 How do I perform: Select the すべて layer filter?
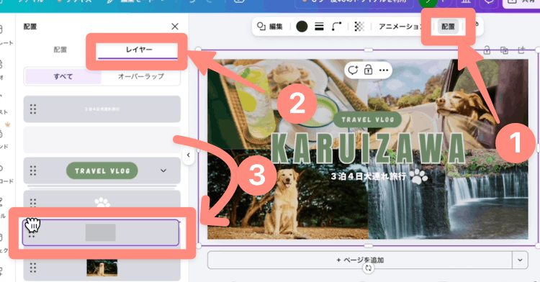(63, 76)
